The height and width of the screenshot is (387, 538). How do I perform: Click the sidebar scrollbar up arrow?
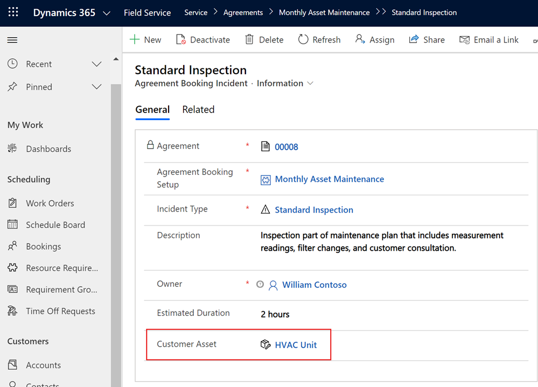coord(116,59)
